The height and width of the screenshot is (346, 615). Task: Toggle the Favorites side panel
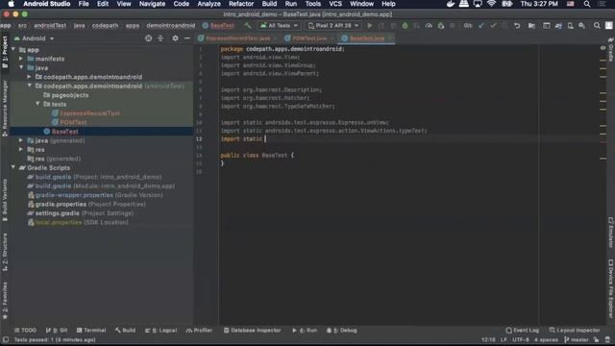tap(5, 300)
